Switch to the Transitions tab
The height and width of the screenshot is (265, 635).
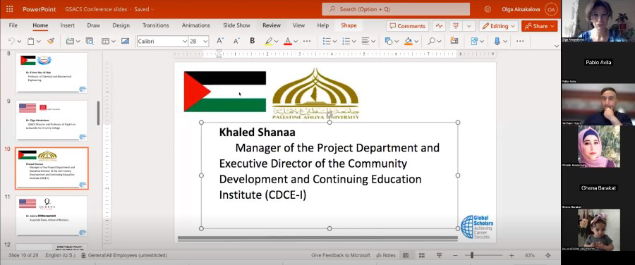point(155,25)
